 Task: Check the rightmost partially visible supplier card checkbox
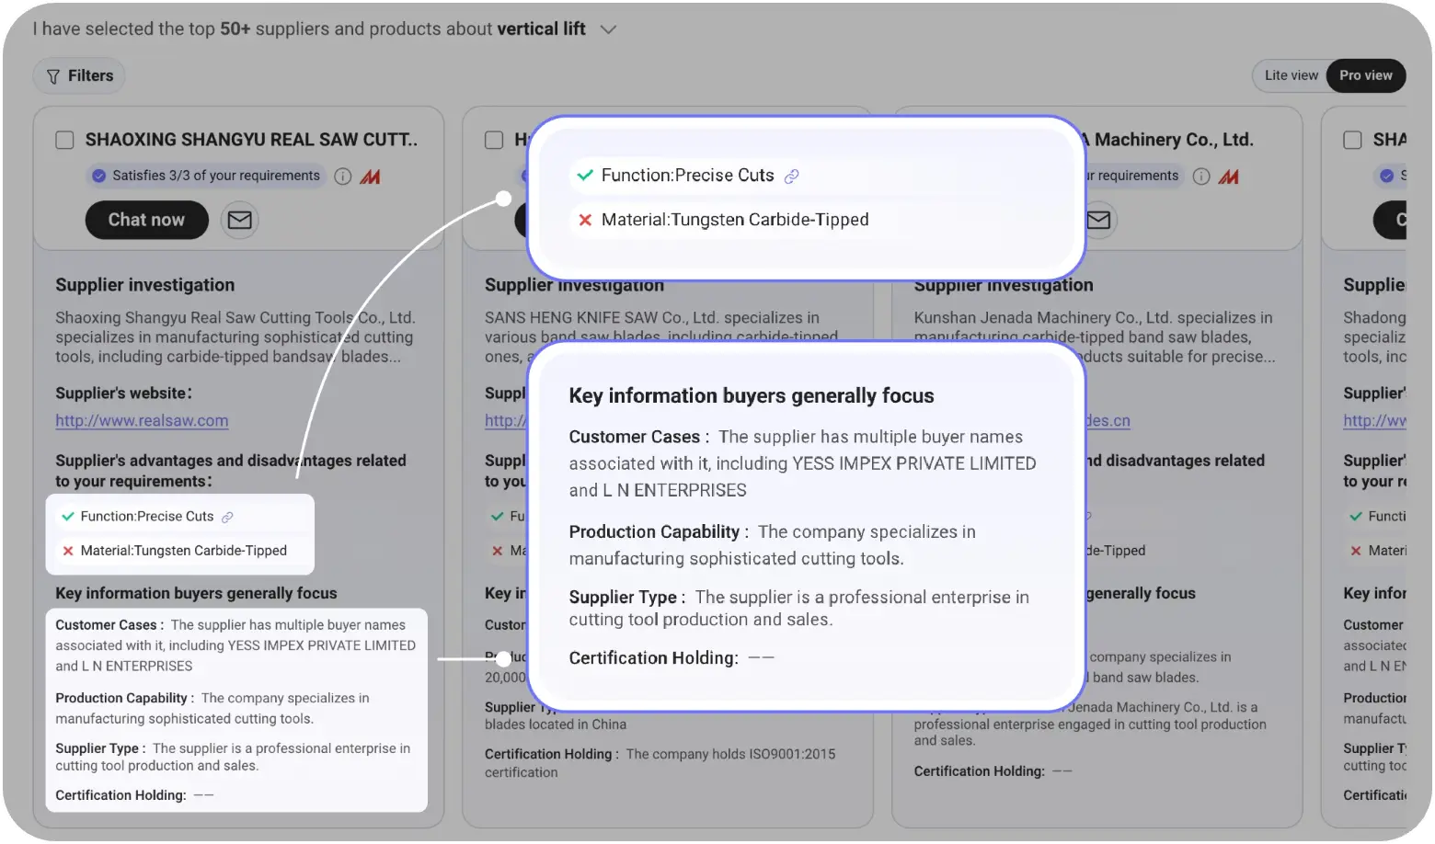(1352, 140)
